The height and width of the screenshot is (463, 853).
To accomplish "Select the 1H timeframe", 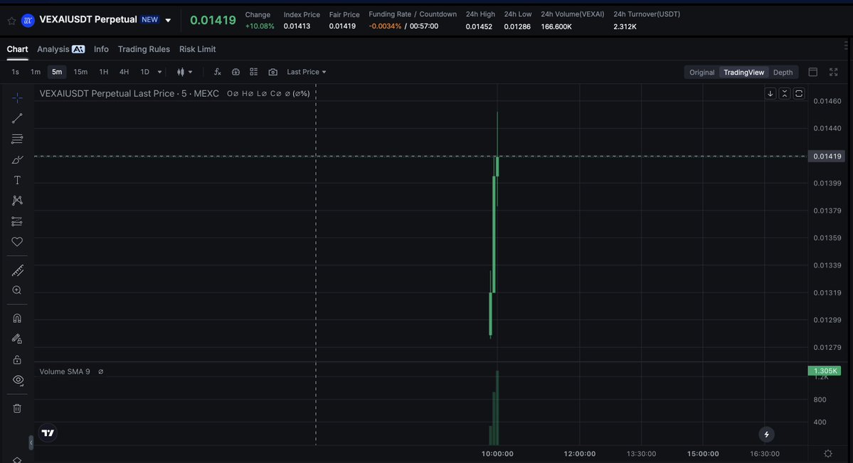I will point(103,72).
